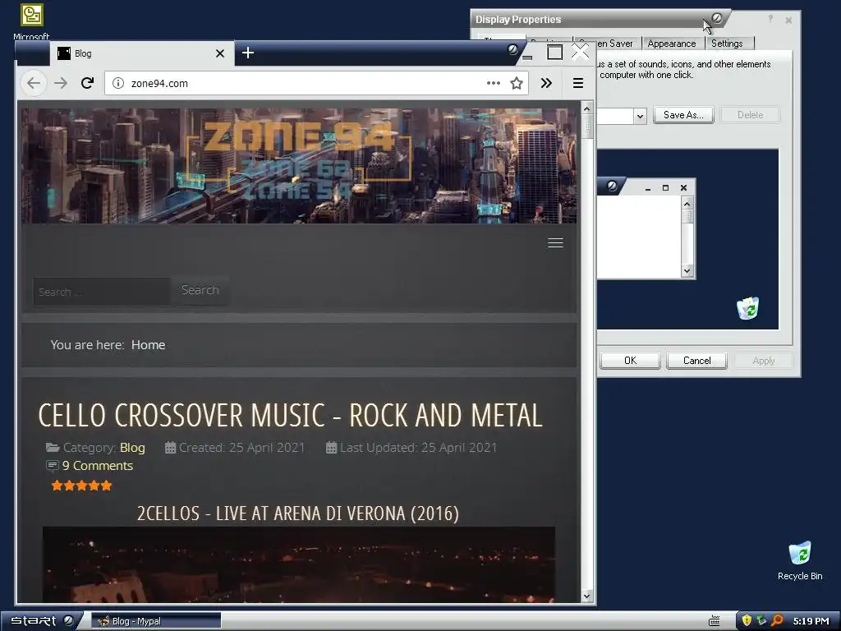This screenshot has width=841, height=631.
Task: Click the browser page scrollbar up arrow
Action: click(x=586, y=109)
